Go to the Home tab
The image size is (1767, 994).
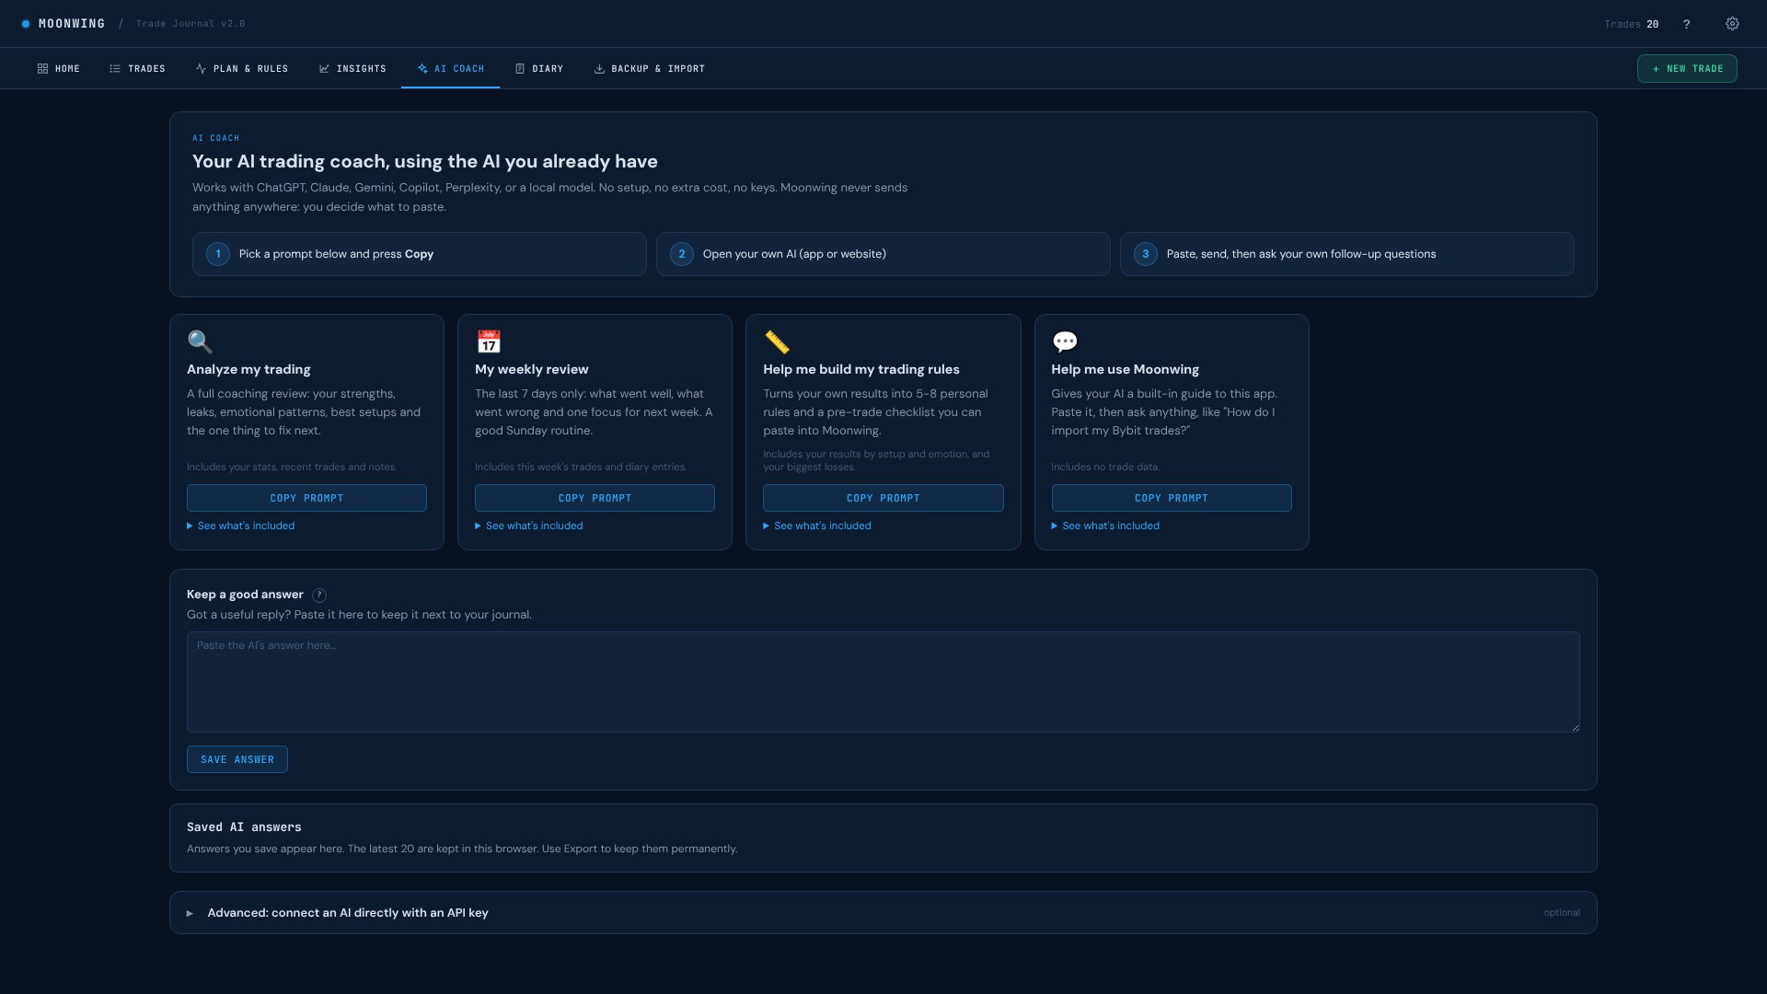59,69
